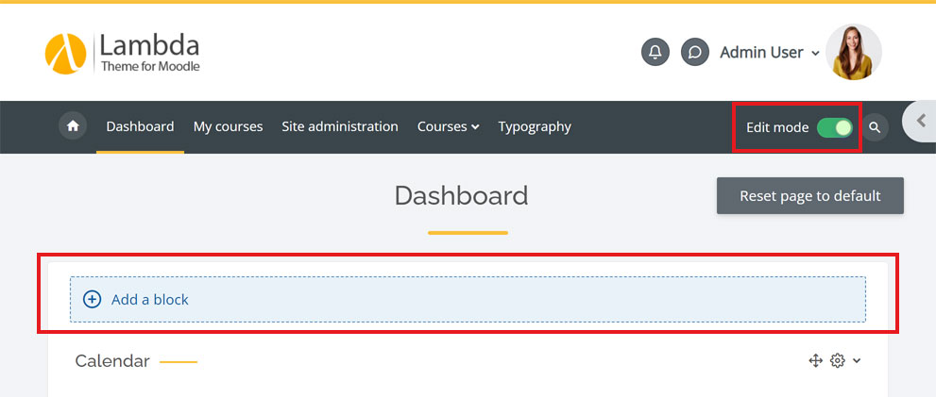
Task: Expand the Courses dropdown in navbar
Action: point(448,126)
